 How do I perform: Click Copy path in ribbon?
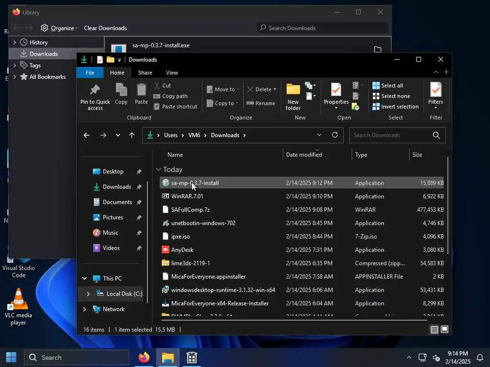tap(171, 96)
